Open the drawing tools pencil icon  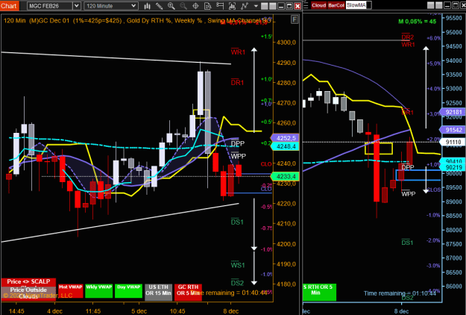[x=159, y=6]
